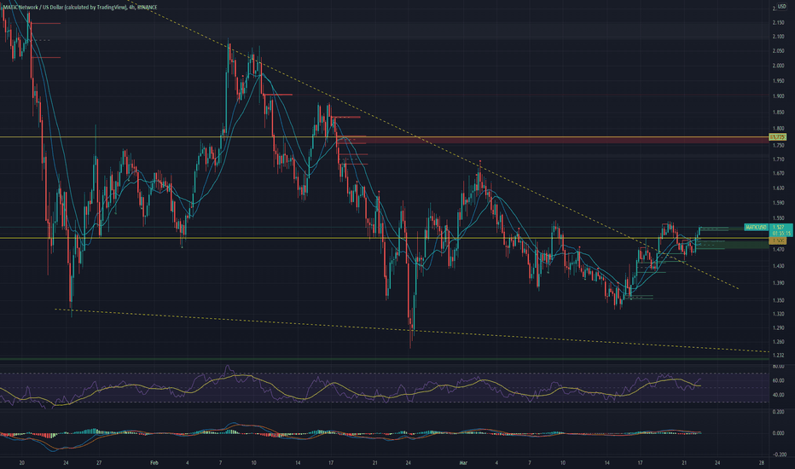Image resolution: width=795 pixels, height=469 pixels.
Task: Click the RSI 60.00 scale label
Action: click(778, 380)
